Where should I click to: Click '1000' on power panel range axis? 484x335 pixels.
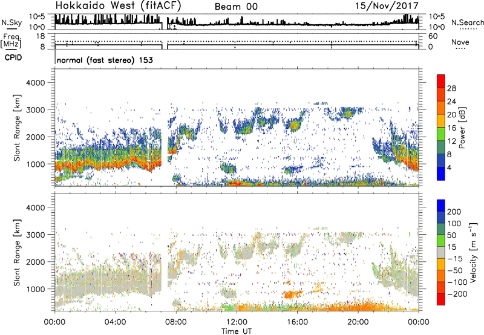coord(35,164)
